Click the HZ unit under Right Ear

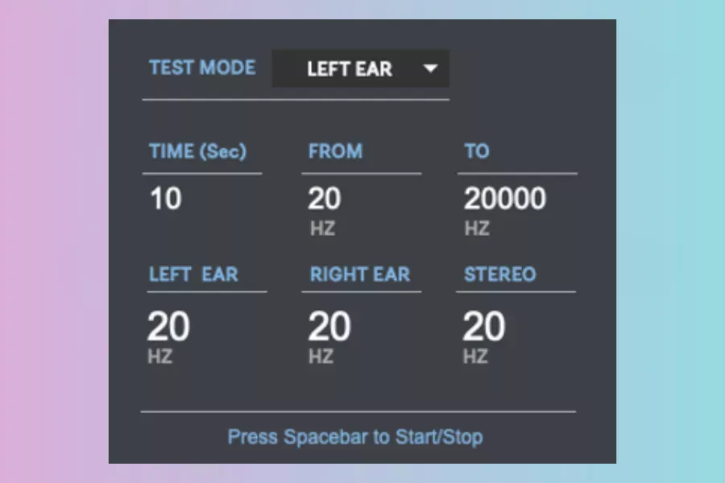pos(321,357)
